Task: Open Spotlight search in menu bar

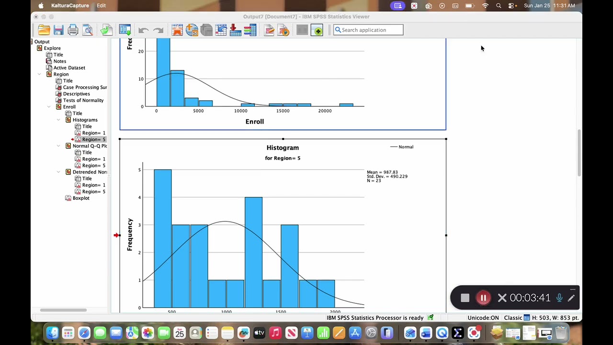Action: click(499, 5)
